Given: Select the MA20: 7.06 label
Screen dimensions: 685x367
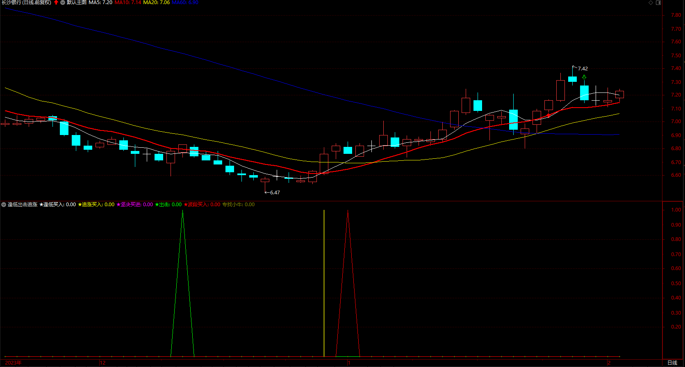Looking at the screenshot, I should (x=156, y=2).
